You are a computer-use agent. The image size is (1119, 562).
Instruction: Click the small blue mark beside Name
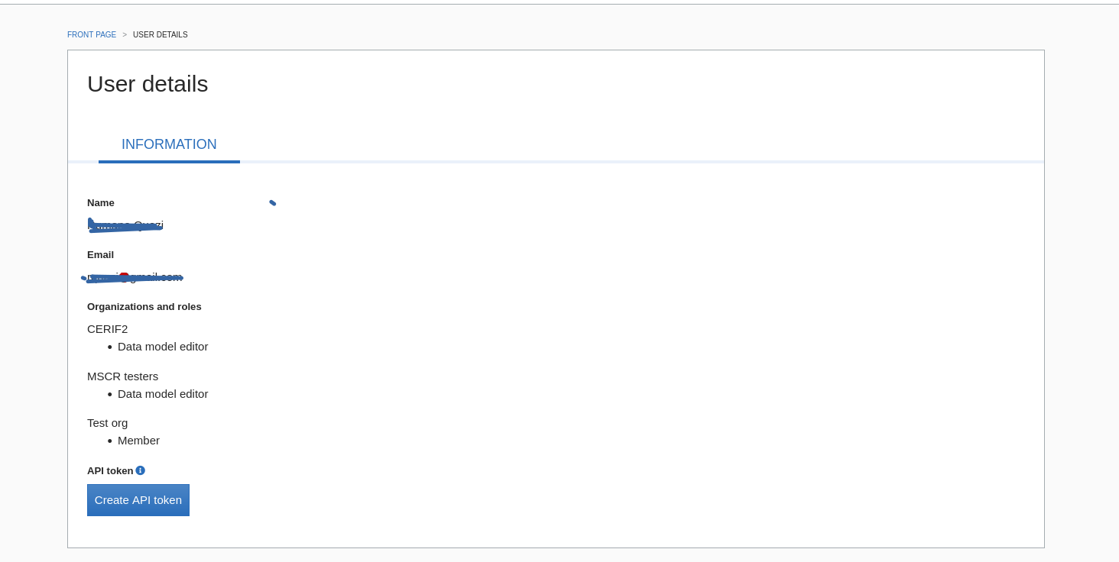coord(273,203)
